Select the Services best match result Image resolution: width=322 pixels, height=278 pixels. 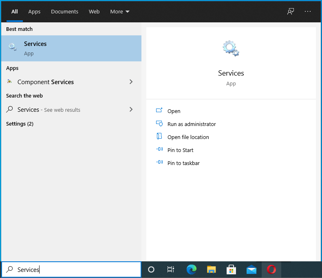(x=71, y=48)
